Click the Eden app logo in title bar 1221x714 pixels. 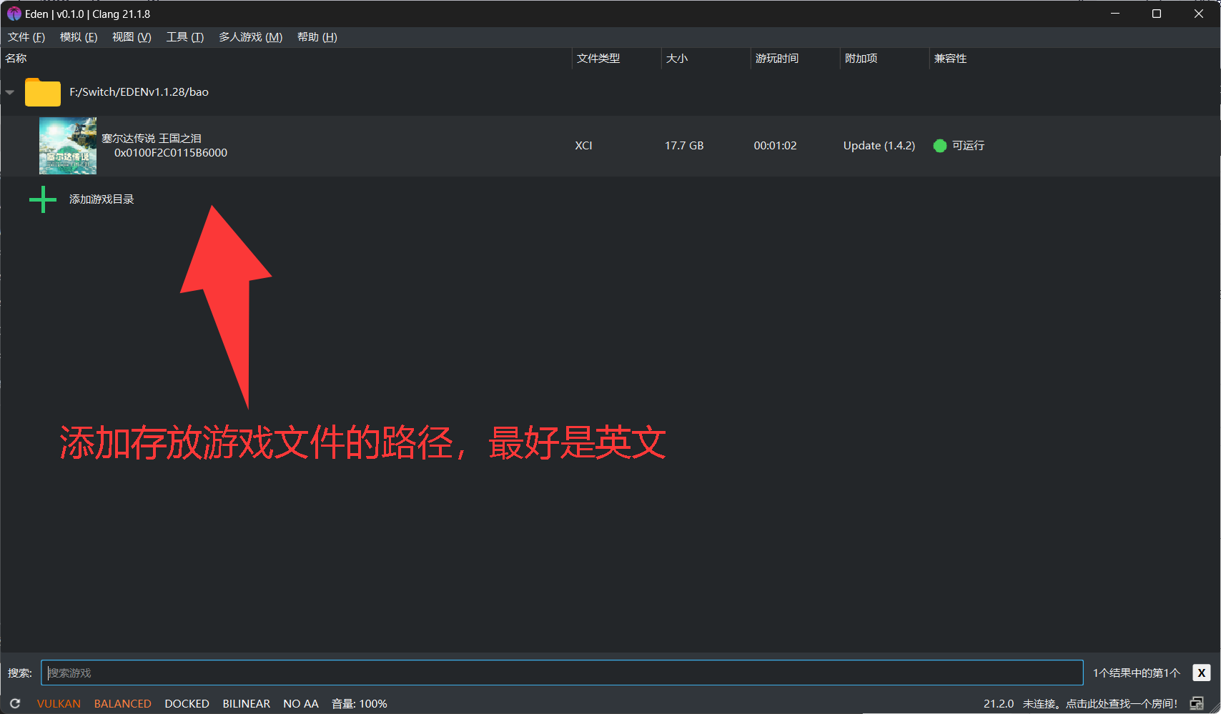point(14,14)
